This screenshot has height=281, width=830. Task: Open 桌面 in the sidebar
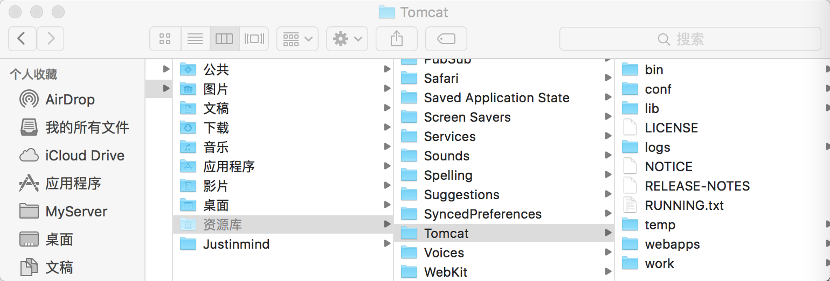[x=73, y=240]
